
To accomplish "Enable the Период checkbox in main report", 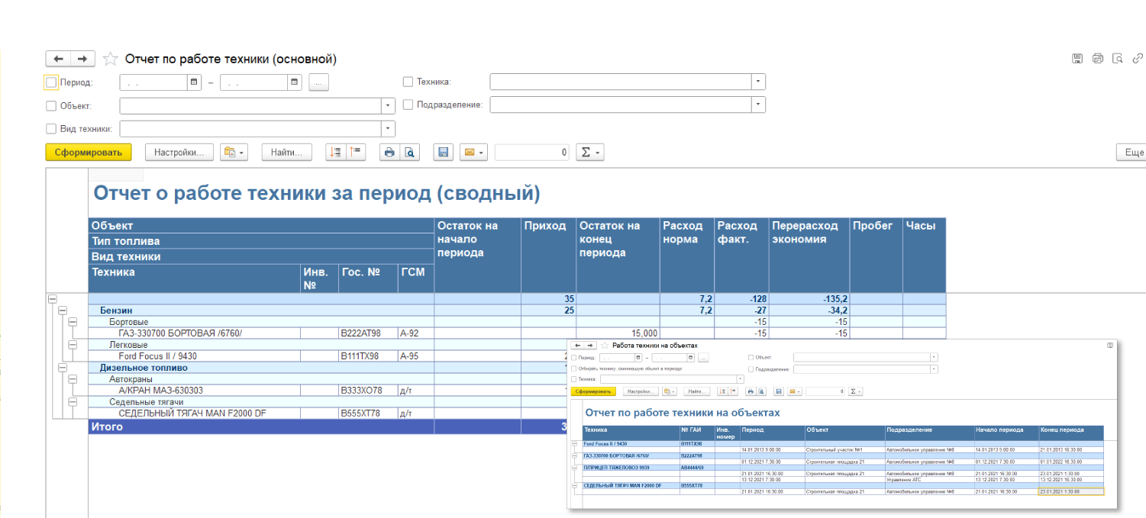I will pyautogui.click(x=51, y=82).
